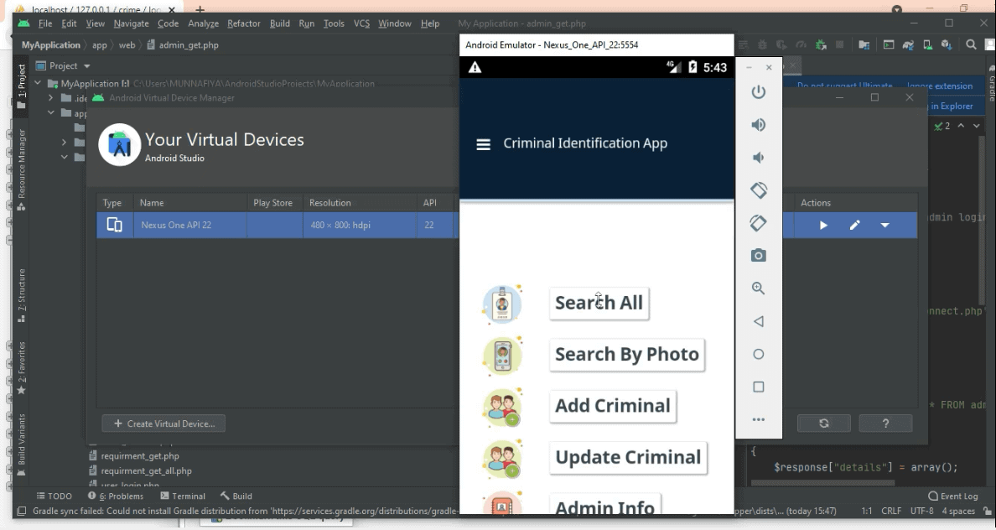
Task: Open the AVD actions dropdown arrow
Action: point(884,226)
